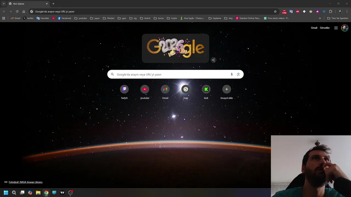Screen dimensions: 351x197
Task: Share the Google 2026 doodle
Action: (x=213, y=60)
